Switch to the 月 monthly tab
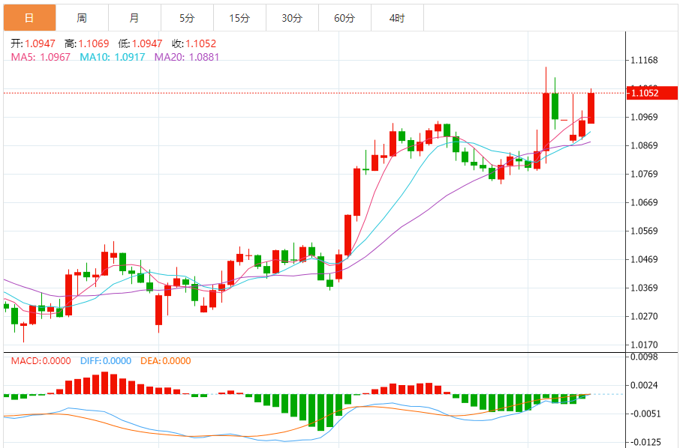 [134, 18]
